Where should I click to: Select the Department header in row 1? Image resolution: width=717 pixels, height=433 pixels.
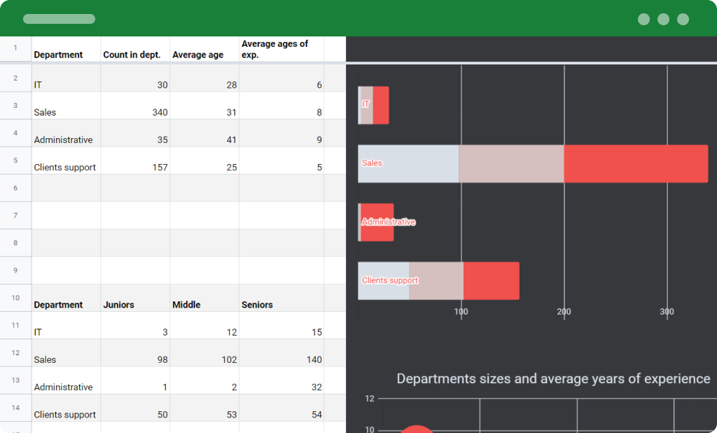tap(67, 49)
